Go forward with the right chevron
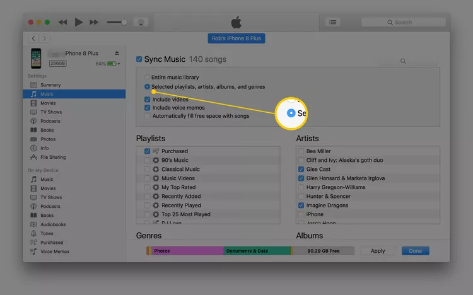 click(44, 38)
